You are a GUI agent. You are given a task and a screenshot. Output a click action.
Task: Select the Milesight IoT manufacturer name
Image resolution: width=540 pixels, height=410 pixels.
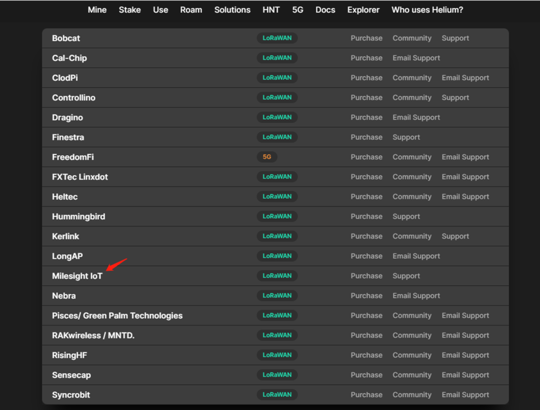click(77, 276)
